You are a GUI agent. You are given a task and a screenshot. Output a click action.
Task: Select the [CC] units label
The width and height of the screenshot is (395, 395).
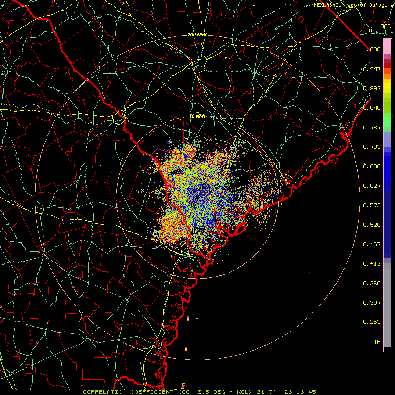[375, 30]
